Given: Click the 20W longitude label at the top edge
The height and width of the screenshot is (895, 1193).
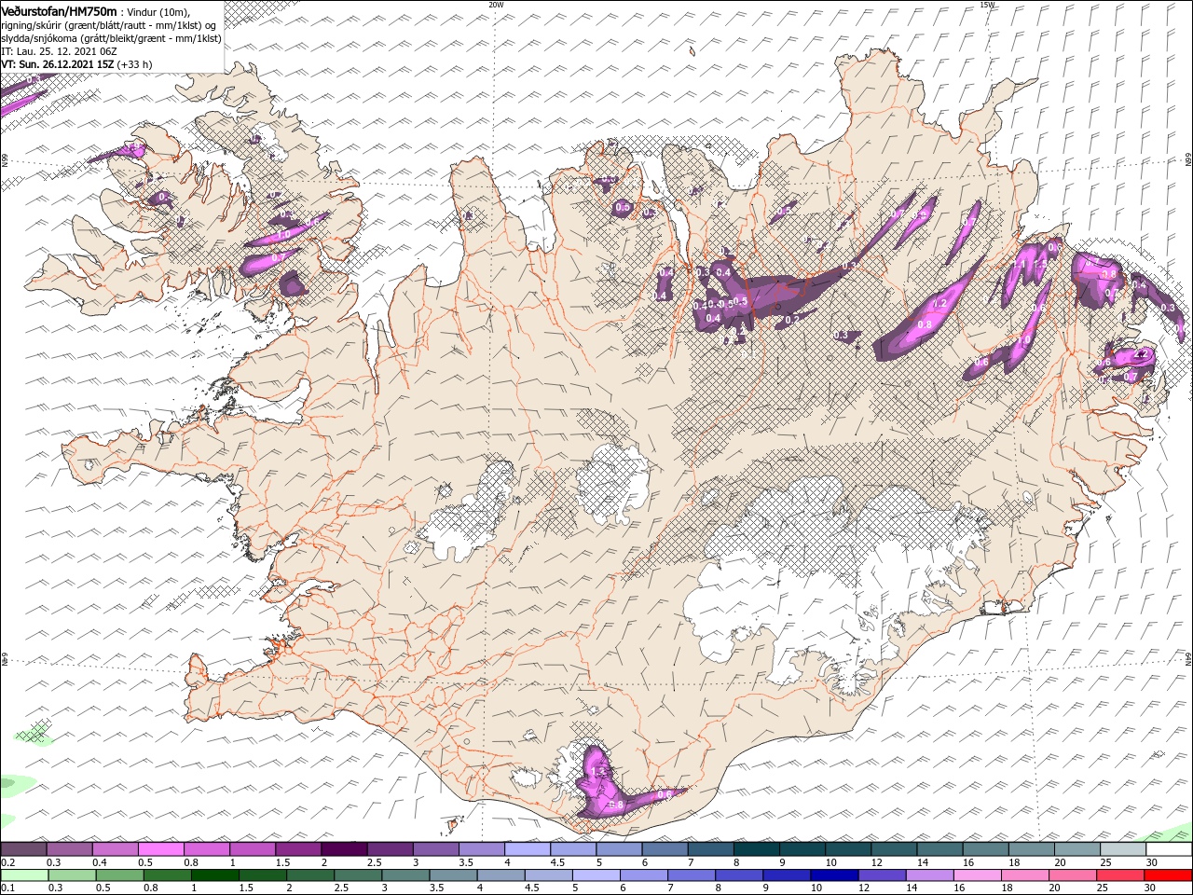Looking at the screenshot, I should 497,4.
